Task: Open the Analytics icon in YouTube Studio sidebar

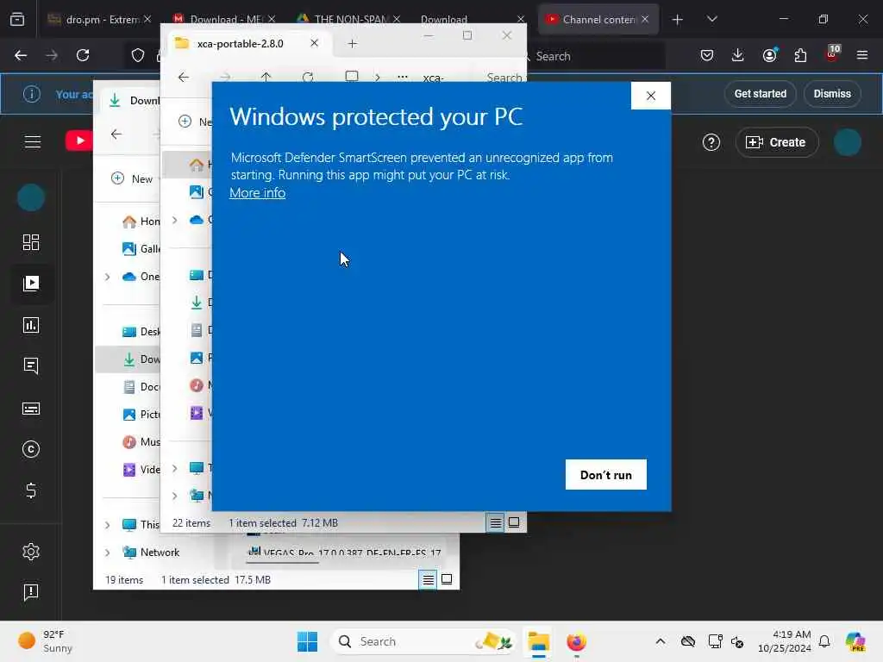Action: click(31, 325)
